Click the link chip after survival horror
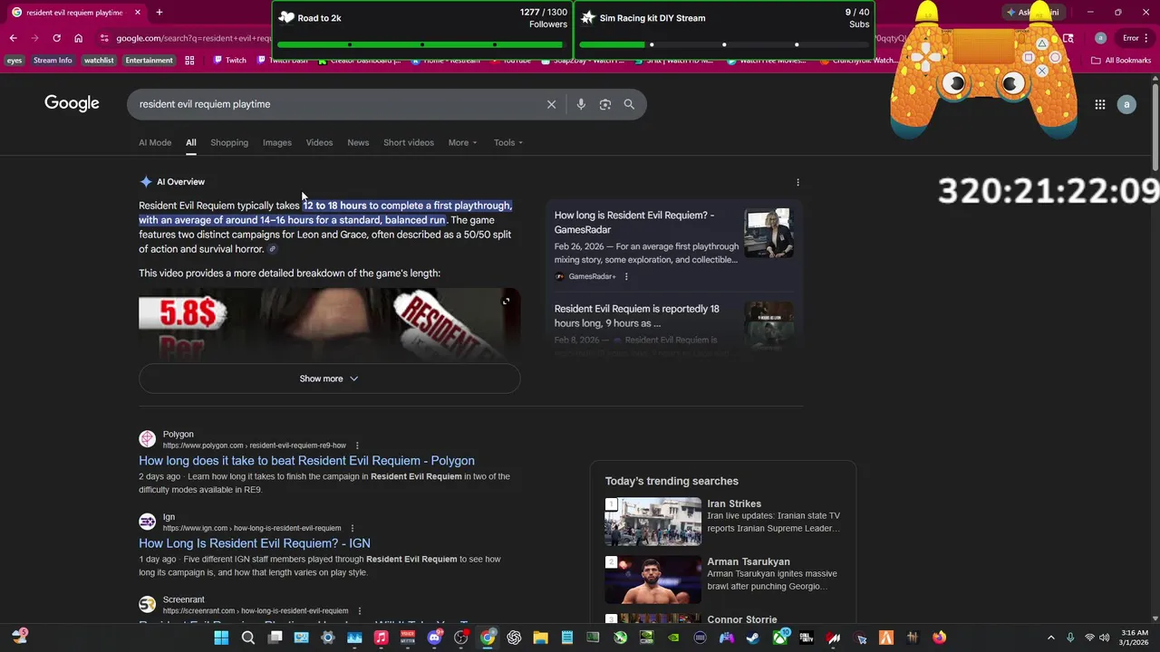 [272, 249]
